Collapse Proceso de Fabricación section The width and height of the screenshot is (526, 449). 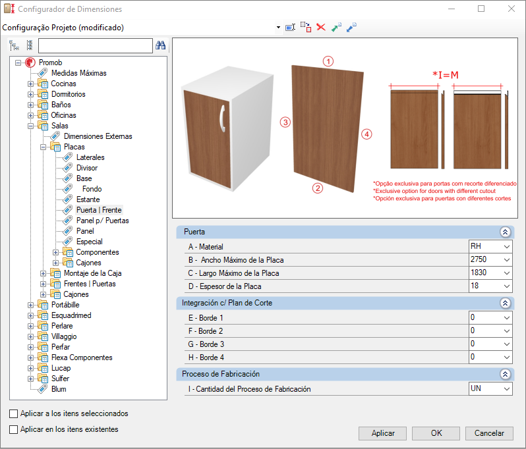(505, 374)
